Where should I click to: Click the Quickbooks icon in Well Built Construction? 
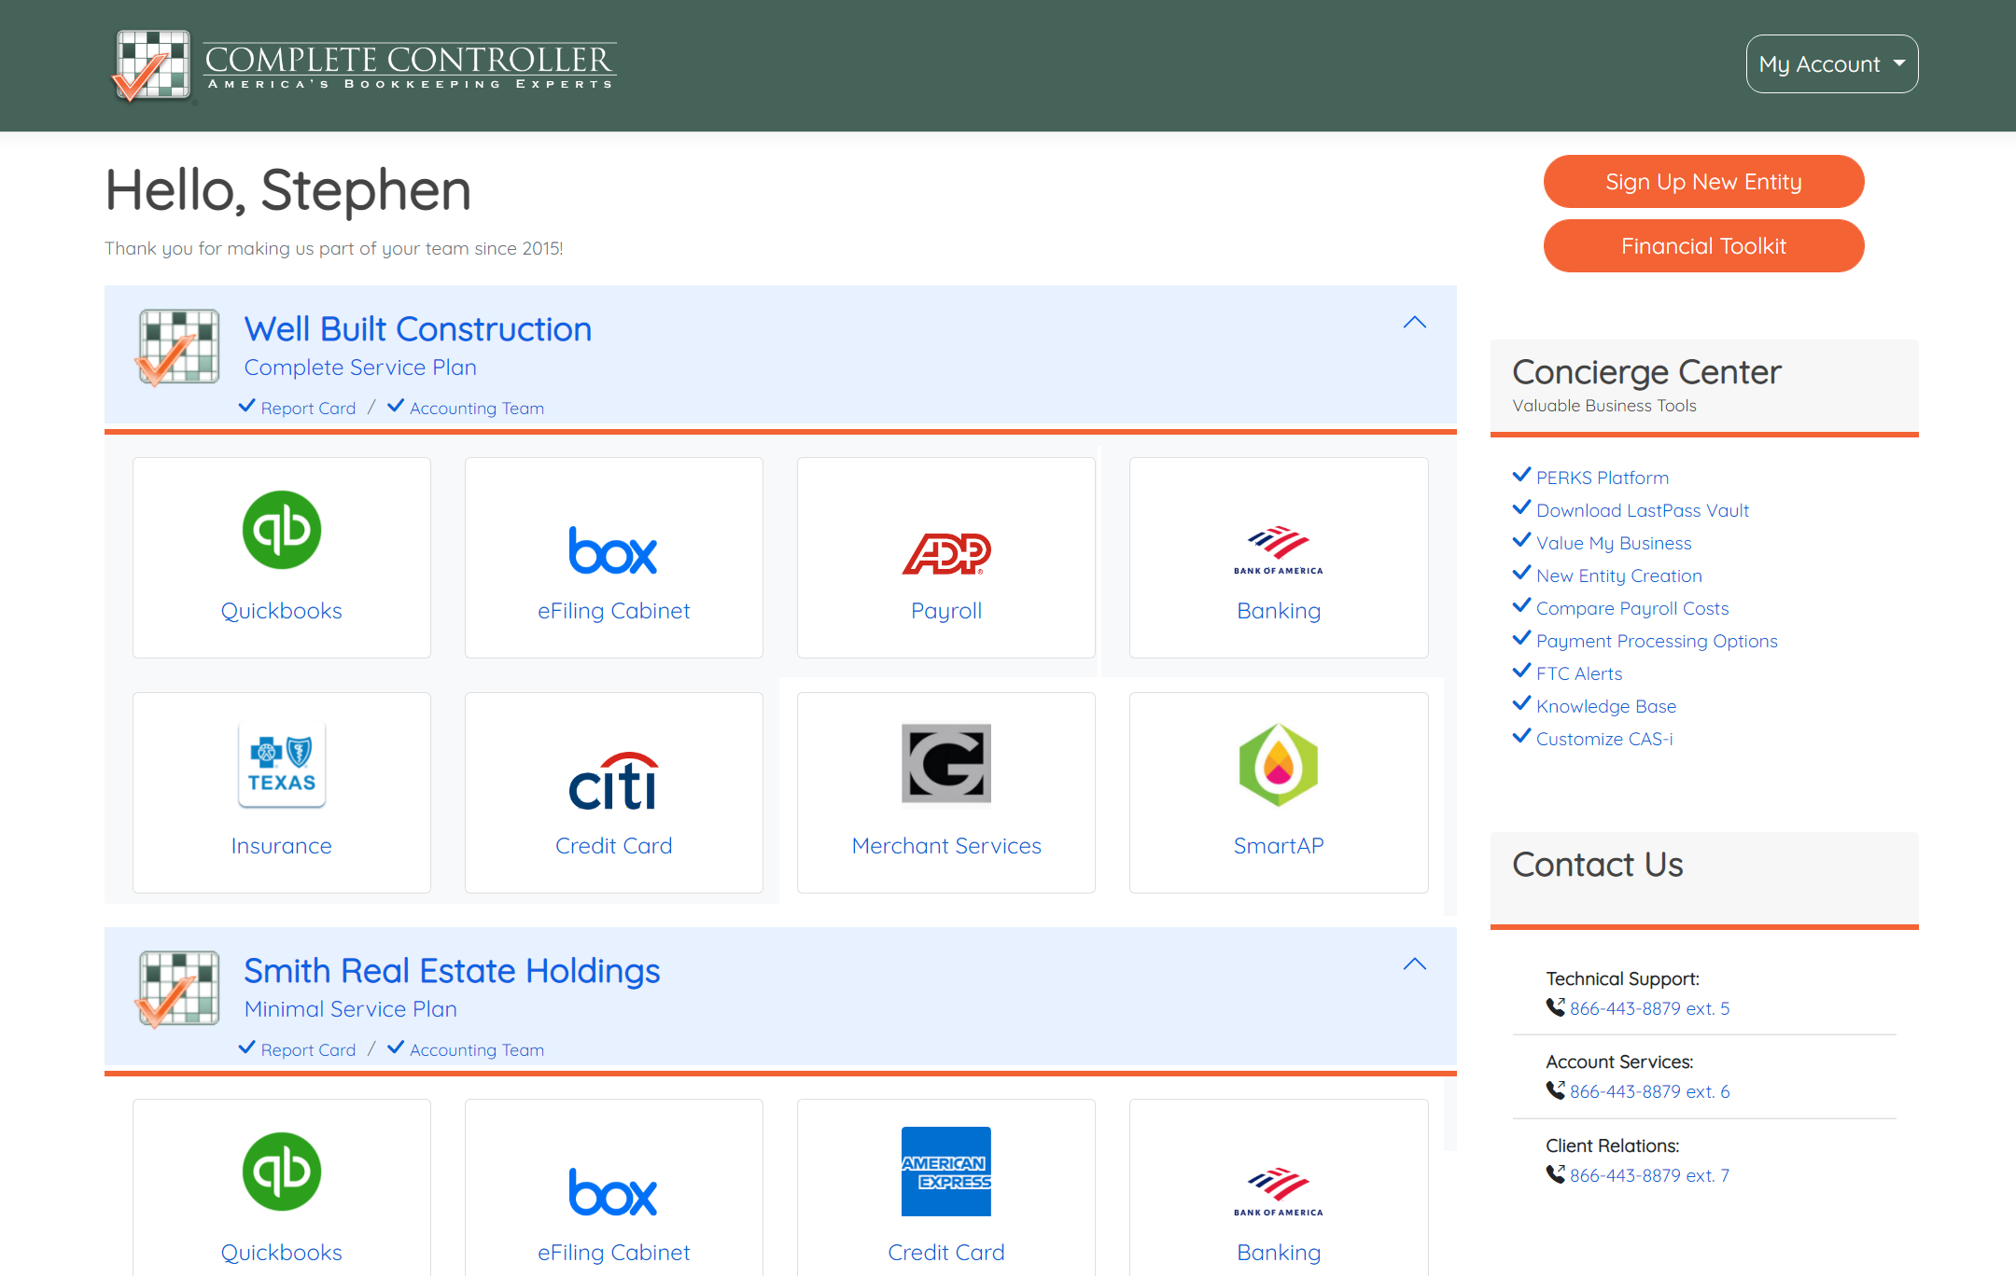(x=281, y=530)
